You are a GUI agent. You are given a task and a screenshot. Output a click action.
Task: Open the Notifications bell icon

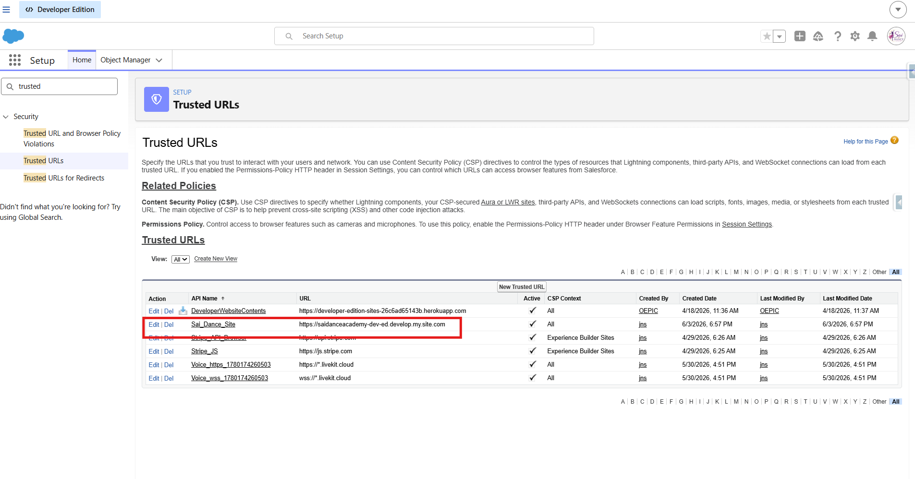(x=872, y=36)
